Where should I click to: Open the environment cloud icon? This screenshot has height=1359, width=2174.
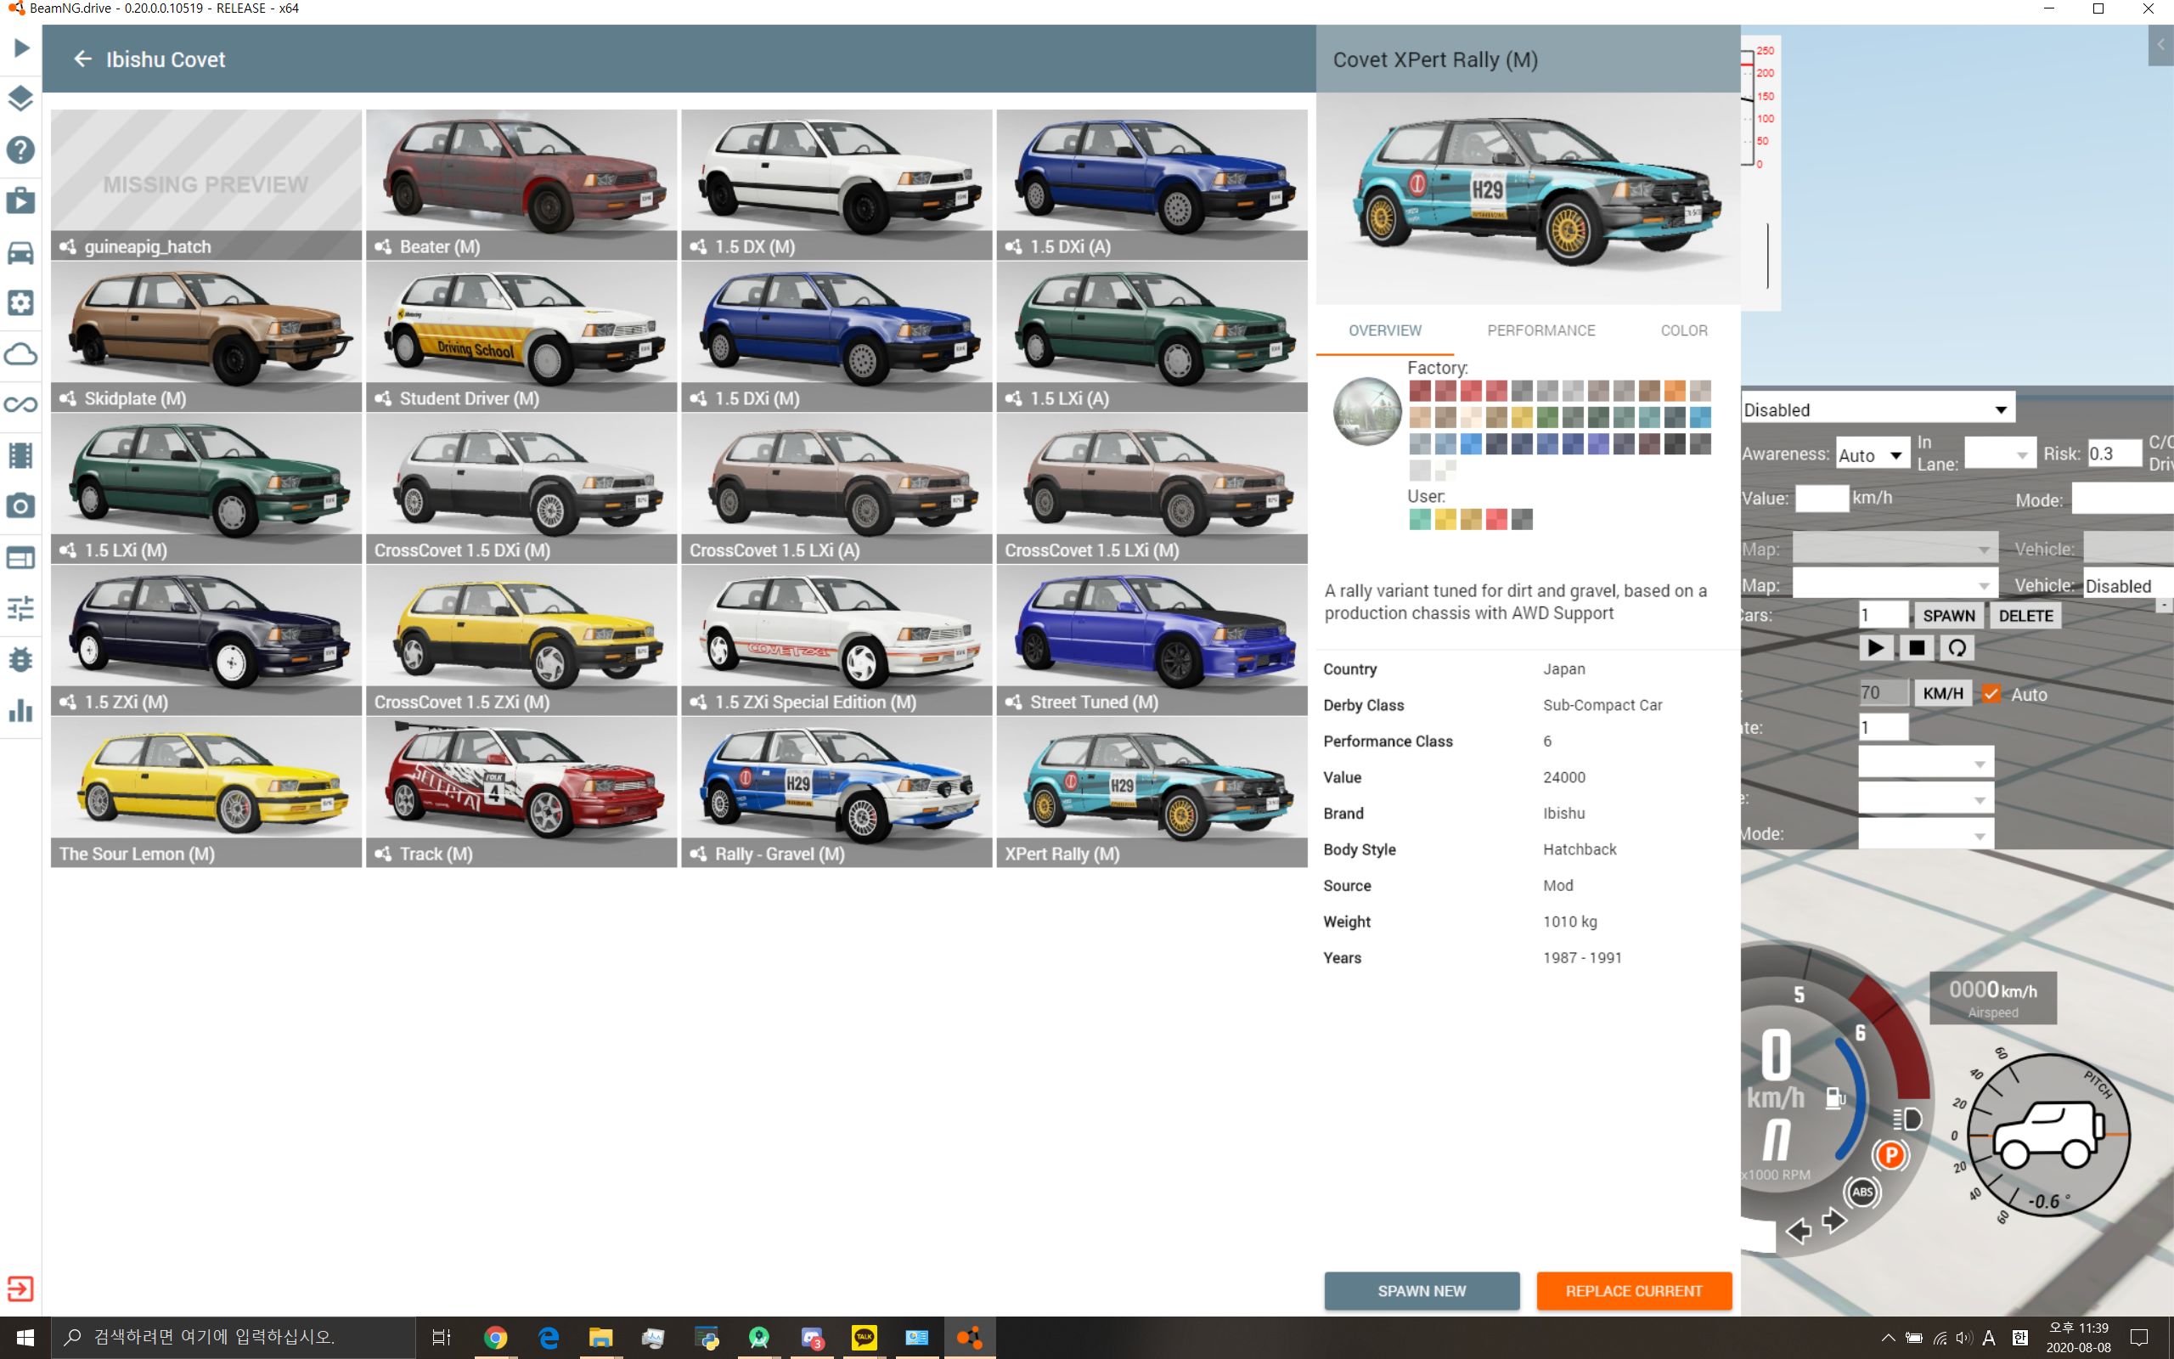click(x=20, y=354)
